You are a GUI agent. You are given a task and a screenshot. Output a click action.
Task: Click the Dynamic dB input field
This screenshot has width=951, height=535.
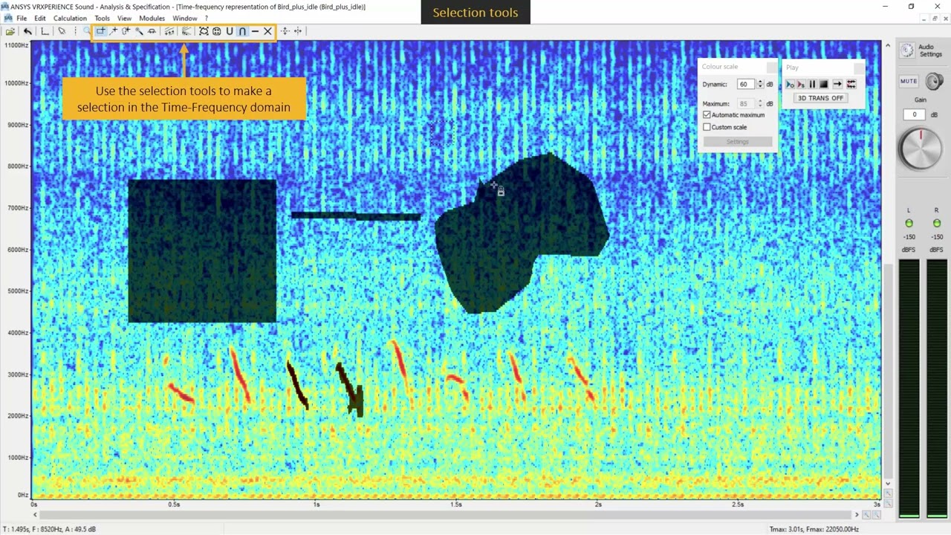pyautogui.click(x=746, y=84)
